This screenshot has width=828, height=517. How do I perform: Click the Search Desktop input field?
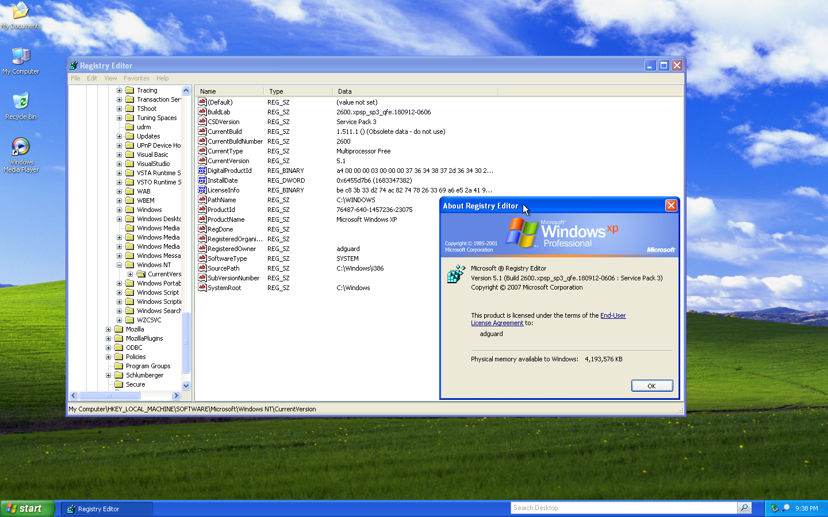624,508
